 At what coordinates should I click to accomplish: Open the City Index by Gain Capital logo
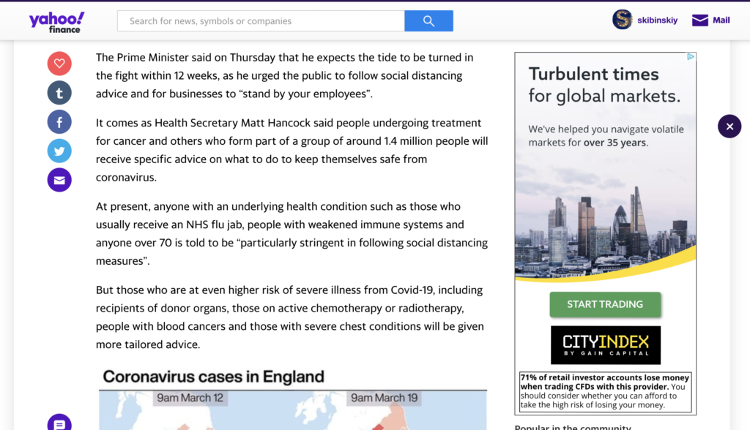(x=606, y=345)
